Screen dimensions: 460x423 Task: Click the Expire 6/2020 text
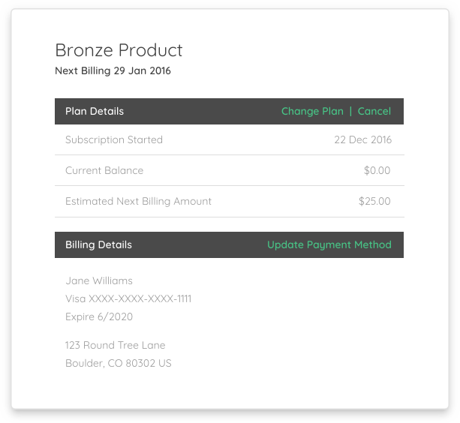(x=99, y=317)
